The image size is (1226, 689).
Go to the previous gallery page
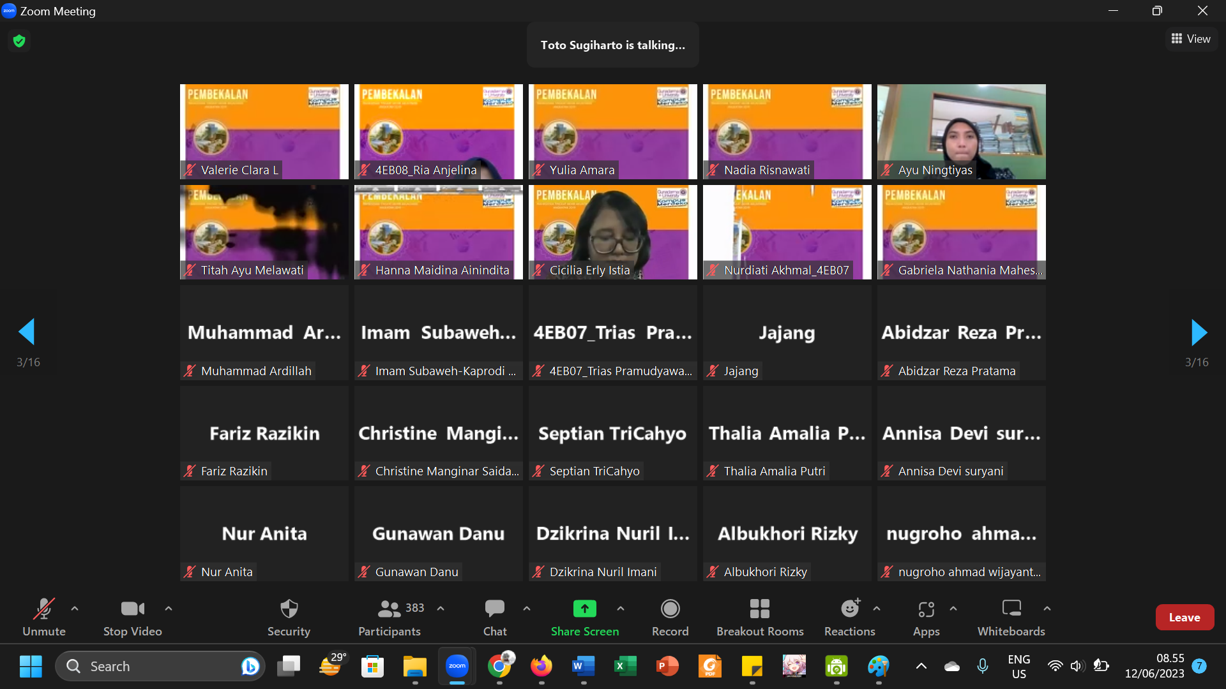pos(27,332)
